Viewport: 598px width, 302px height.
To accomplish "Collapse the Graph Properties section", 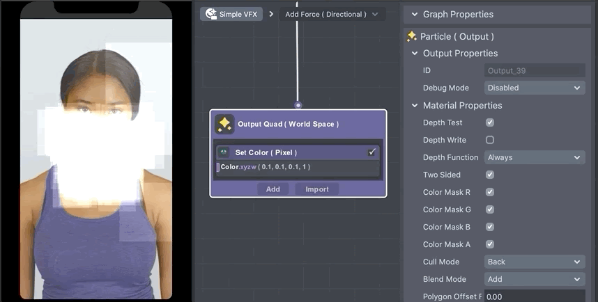I will 415,14.
